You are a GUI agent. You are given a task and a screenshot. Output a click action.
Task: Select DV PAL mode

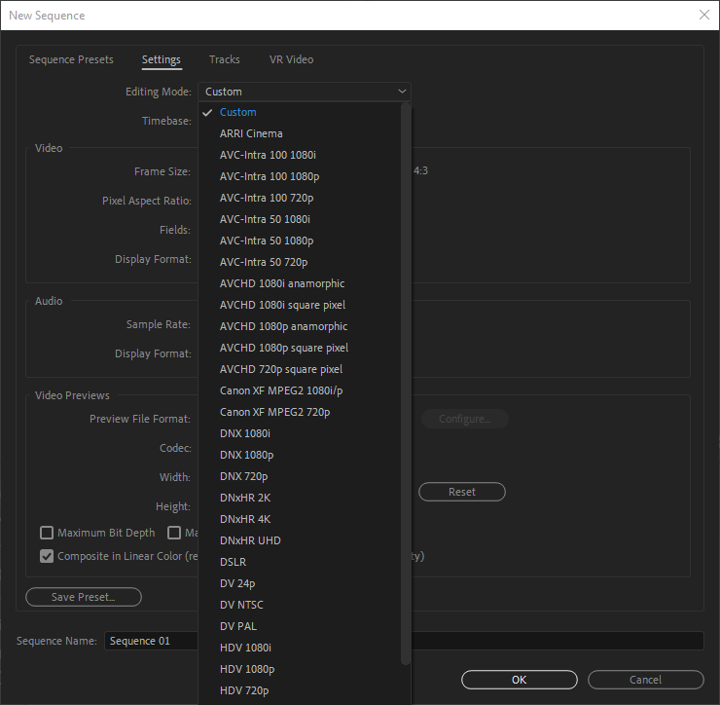[x=300, y=626]
